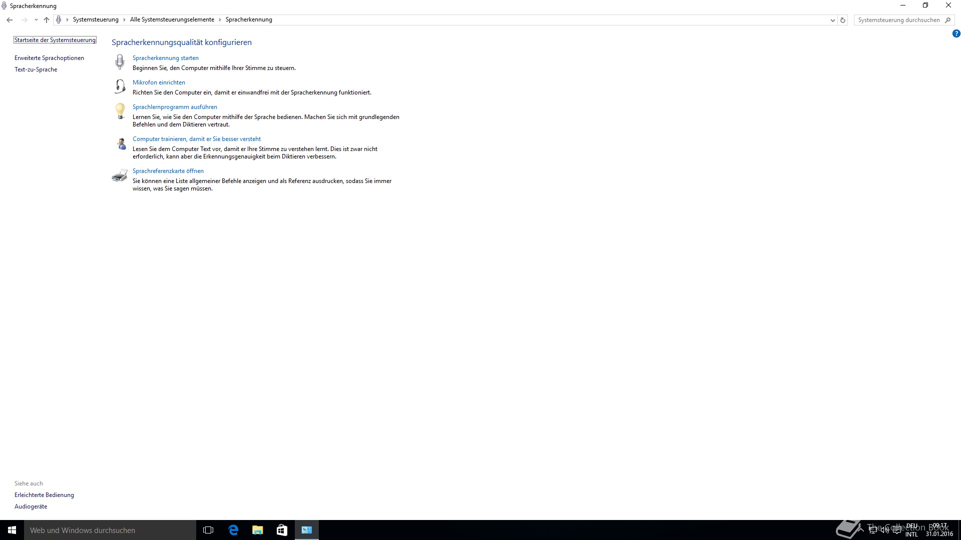Go up one level with up arrow
The image size is (961, 540).
[x=47, y=20]
